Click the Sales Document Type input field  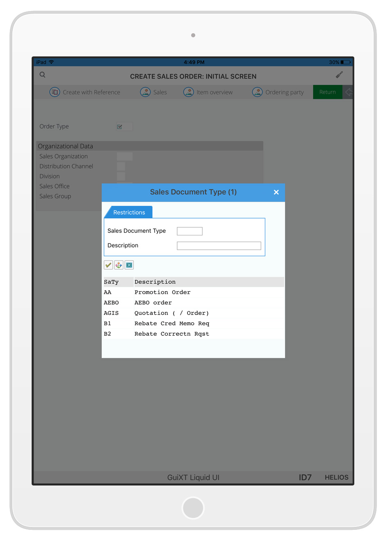pos(189,231)
